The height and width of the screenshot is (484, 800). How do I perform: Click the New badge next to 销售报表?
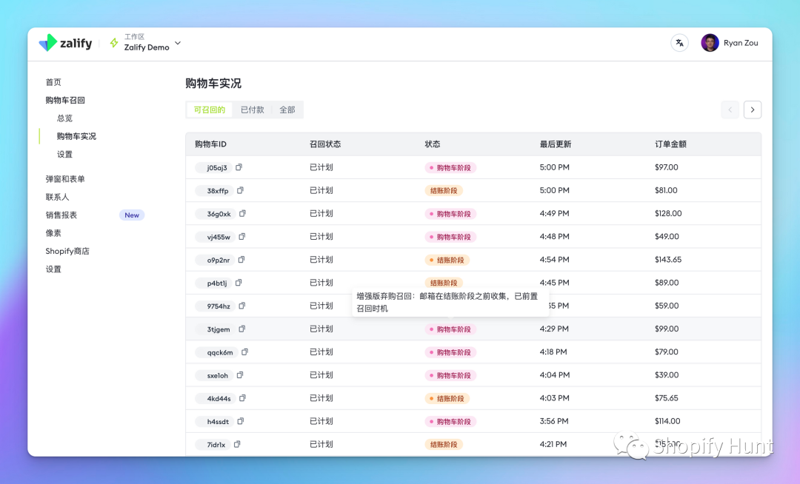coord(132,215)
